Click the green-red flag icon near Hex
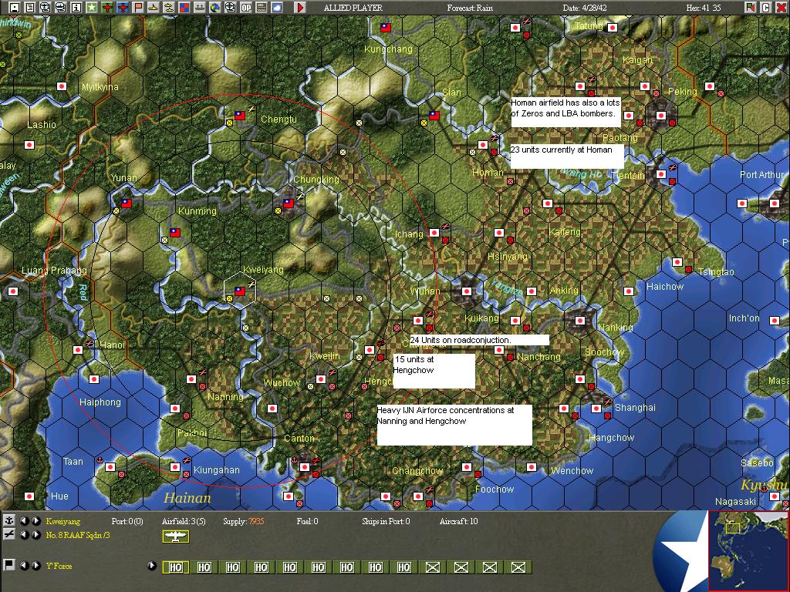Viewport: 790px width, 592px height. [x=750, y=8]
